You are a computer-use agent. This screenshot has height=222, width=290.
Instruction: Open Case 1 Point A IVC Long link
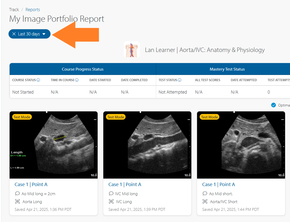125,185
